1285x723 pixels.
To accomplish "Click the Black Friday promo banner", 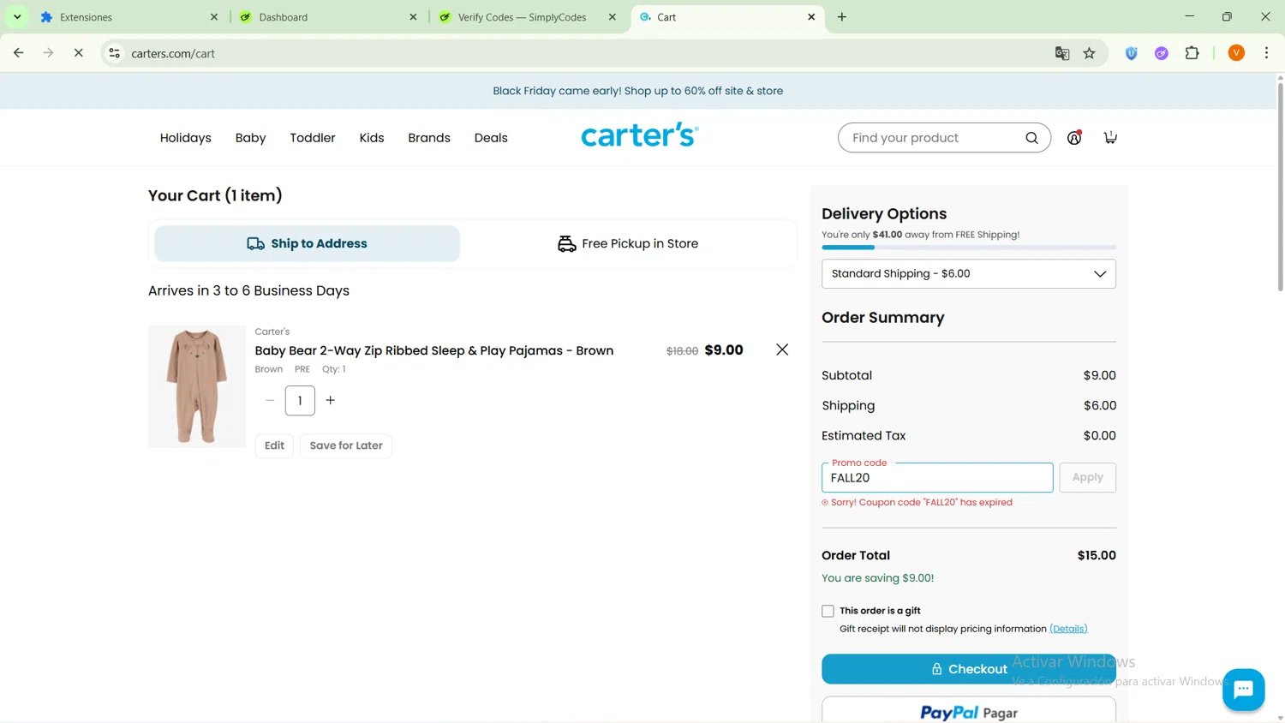I will click(x=638, y=91).
